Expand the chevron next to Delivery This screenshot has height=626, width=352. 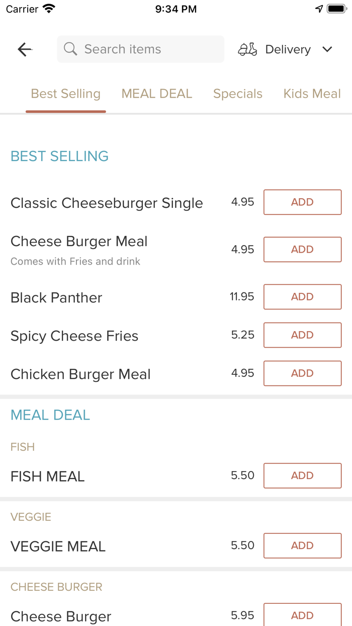pyautogui.click(x=327, y=49)
